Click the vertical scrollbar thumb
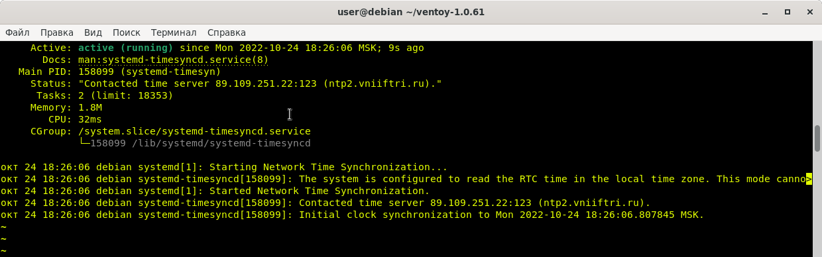 tap(817, 138)
